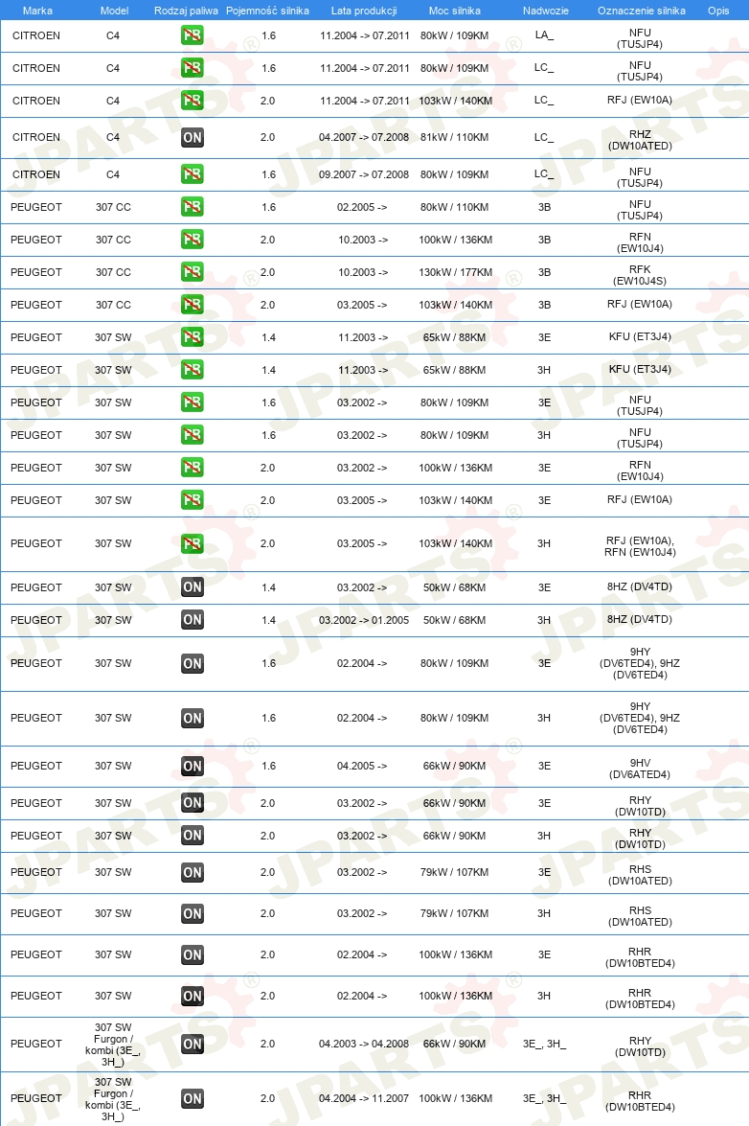Select the 04.2004 -> 11.2007 production years cell
The width and height of the screenshot is (749, 1126).
point(364,1099)
